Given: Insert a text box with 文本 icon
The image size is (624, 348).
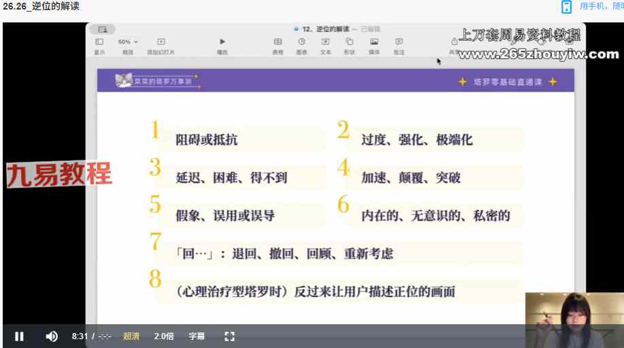Looking at the screenshot, I should coord(325,42).
